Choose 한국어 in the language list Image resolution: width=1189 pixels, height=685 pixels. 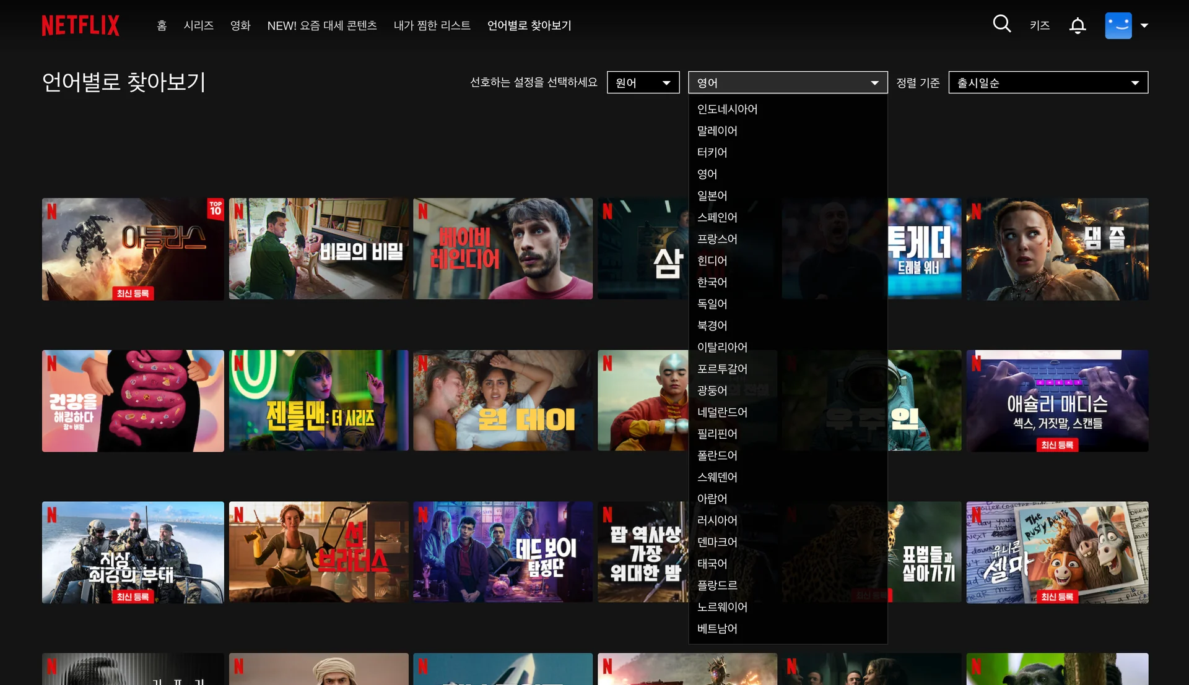click(x=712, y=282)
